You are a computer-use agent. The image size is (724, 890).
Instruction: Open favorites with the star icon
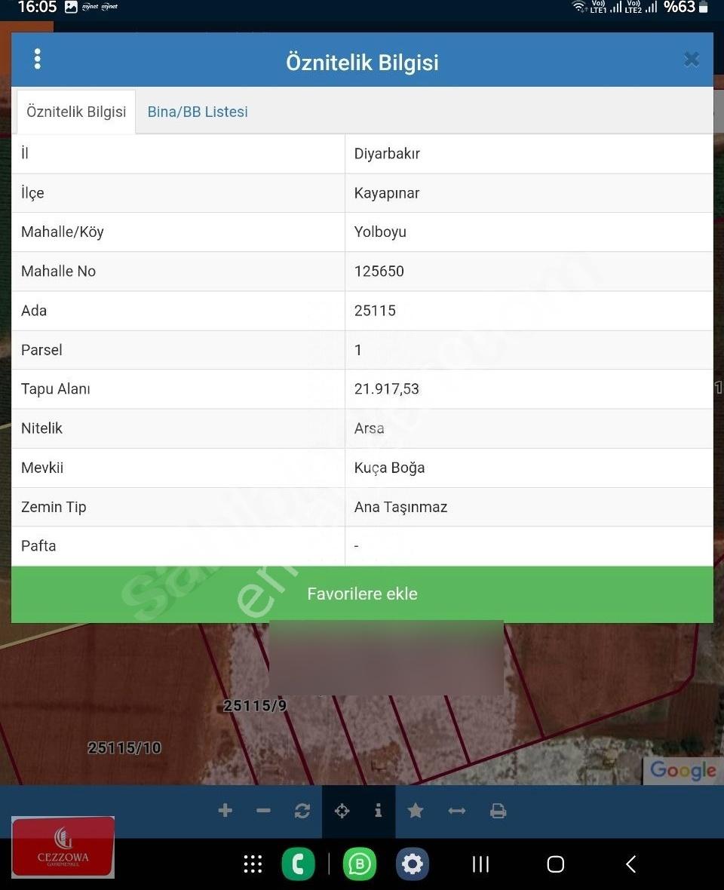416,811
